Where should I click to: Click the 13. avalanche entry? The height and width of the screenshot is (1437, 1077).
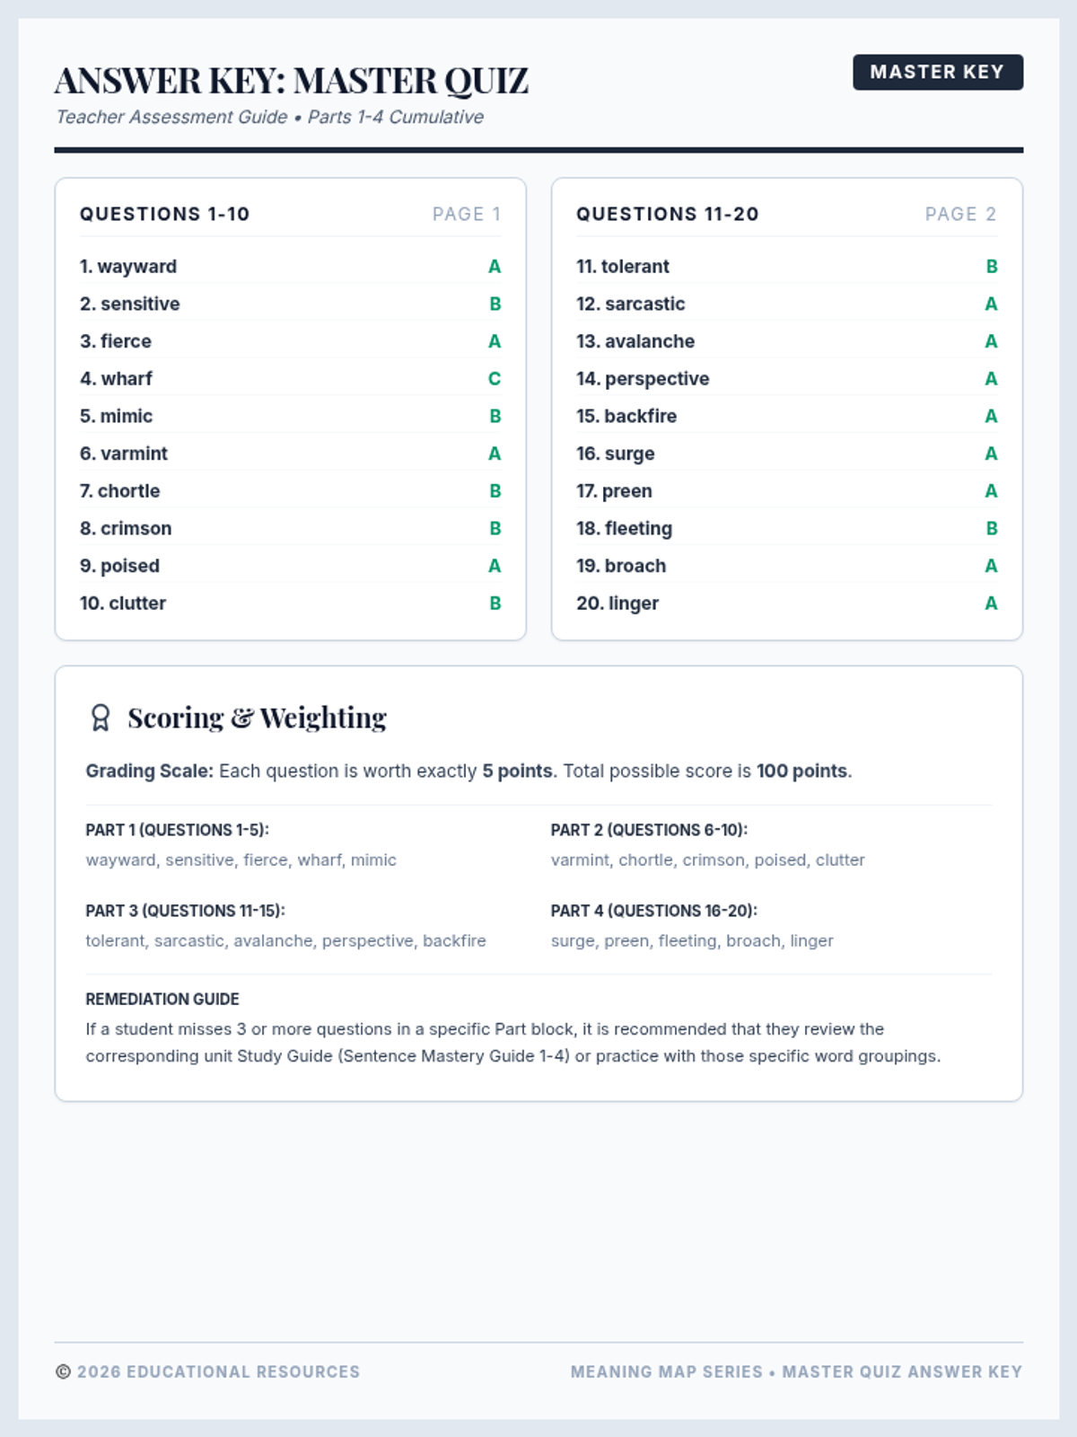tap(786, 341)
